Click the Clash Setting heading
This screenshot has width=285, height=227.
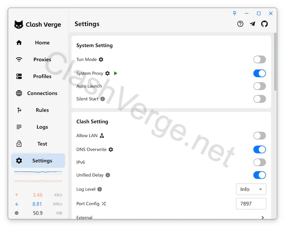pyautogui.click(x=92, y=121)
